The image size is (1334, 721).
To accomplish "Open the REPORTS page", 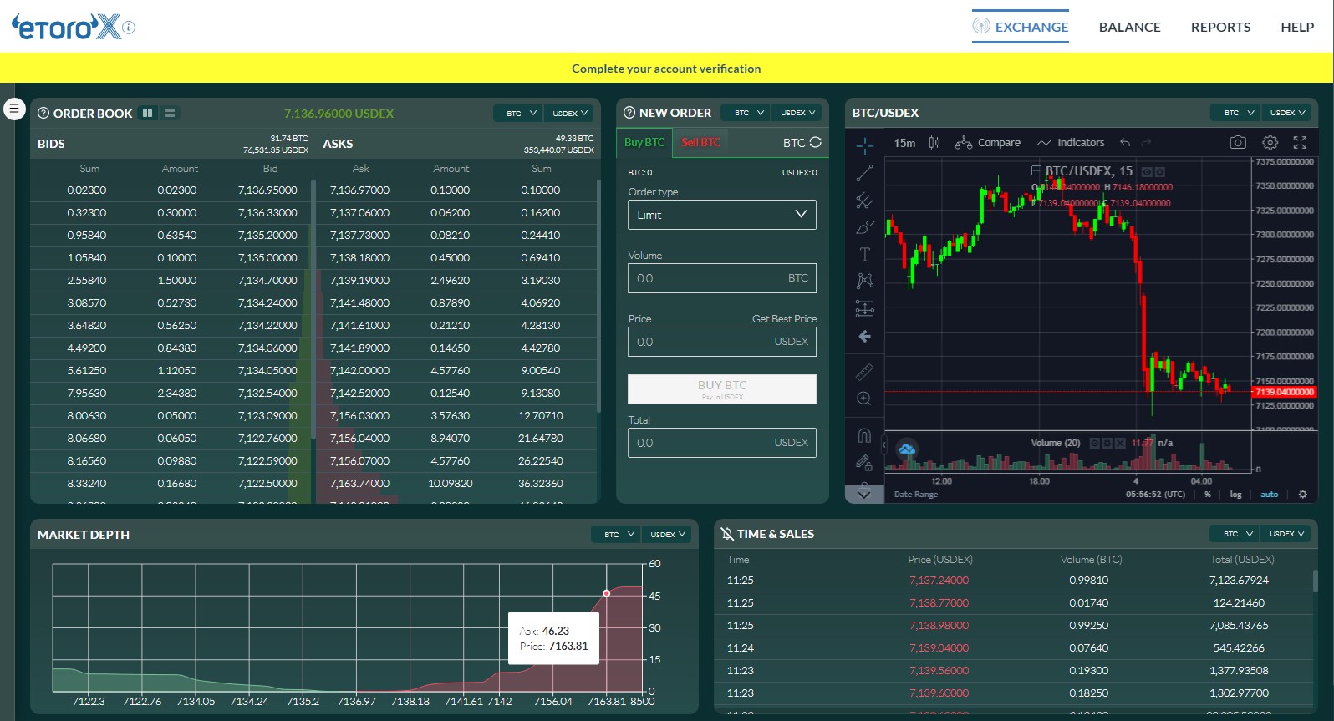I will pyautogui.click(x=1220, y=27).
